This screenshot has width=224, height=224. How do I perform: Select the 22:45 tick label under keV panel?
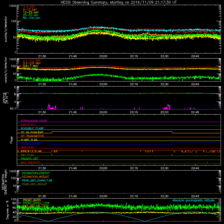pyautogui.click(x=195, y=56)
